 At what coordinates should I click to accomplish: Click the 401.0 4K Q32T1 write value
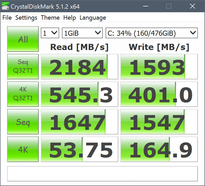pyautogui.click(x=159, y=94)
